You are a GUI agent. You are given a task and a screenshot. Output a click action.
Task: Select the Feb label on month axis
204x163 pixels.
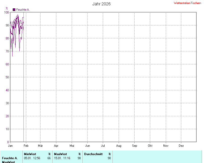pos(26,146)
